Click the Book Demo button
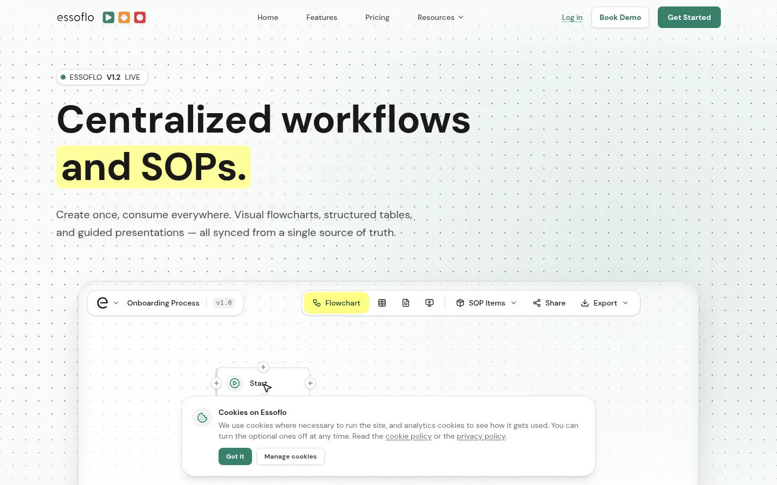 pyautogui.click(x=620, y=17)
